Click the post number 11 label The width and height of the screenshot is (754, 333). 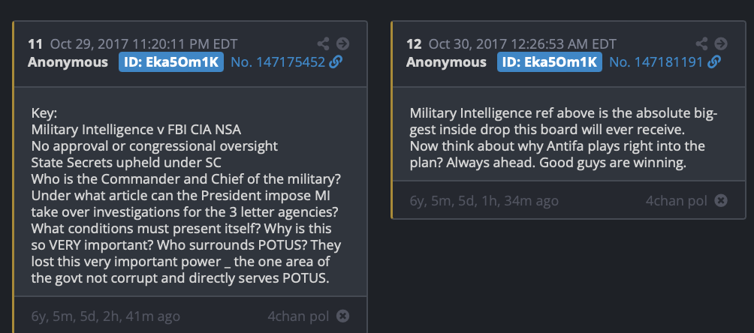[x=35, y=43]
